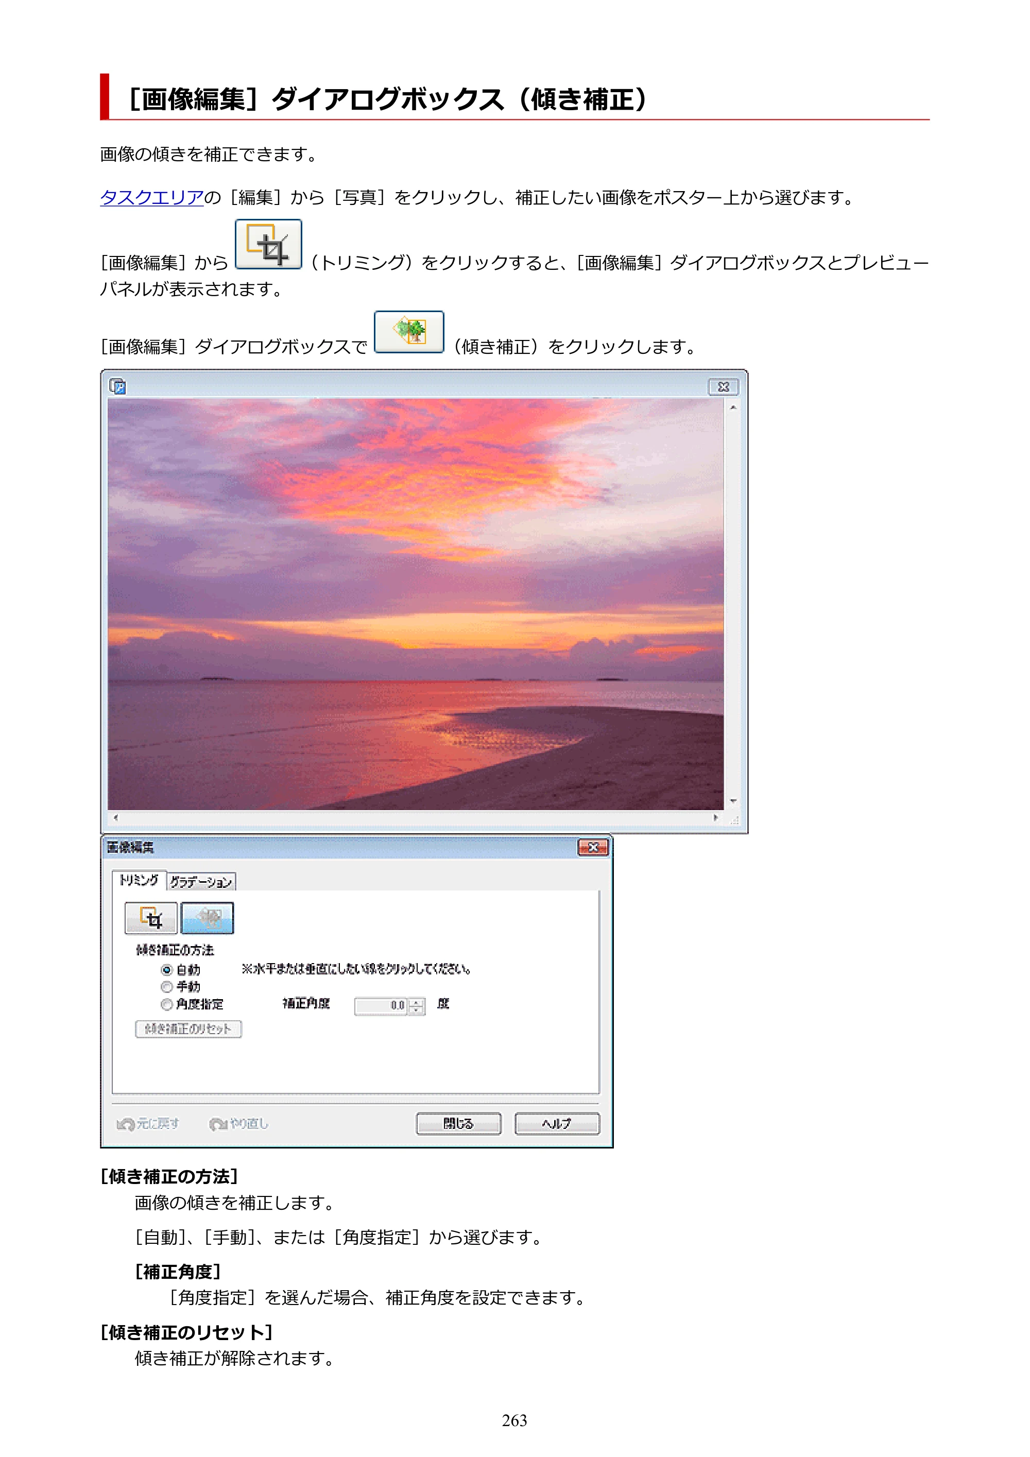This screenshot has width=1030, height=1457.
Task: Click preview panel title bar icon
Action: point(118,386)
